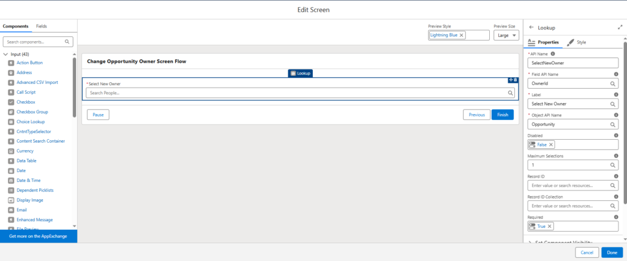The image size is (627, 261).
Task: Click the back arrow beside Lookup title
Action: (x=531, y=28)
